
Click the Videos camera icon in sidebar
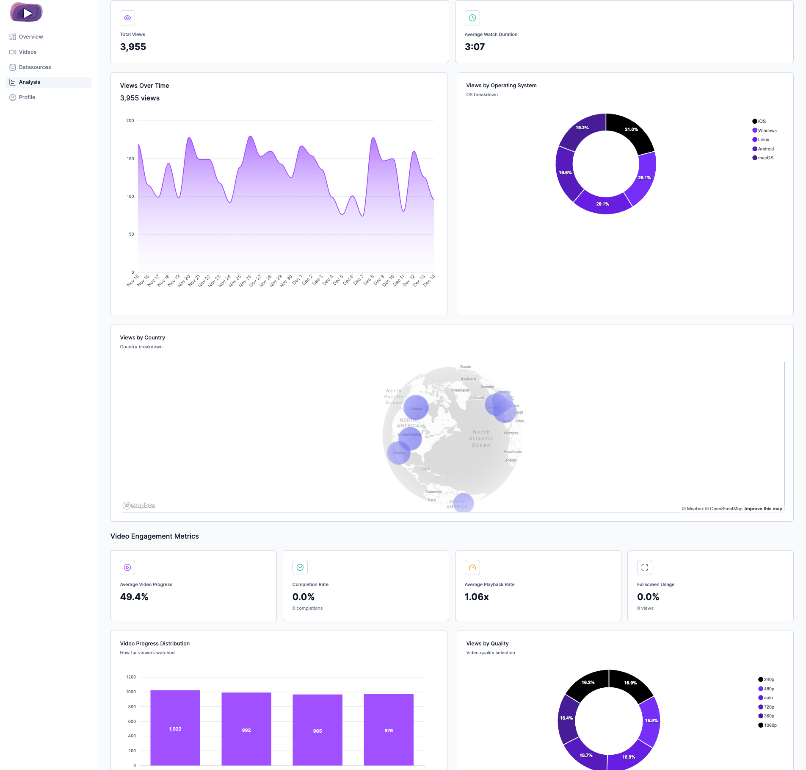click(13, 52)
